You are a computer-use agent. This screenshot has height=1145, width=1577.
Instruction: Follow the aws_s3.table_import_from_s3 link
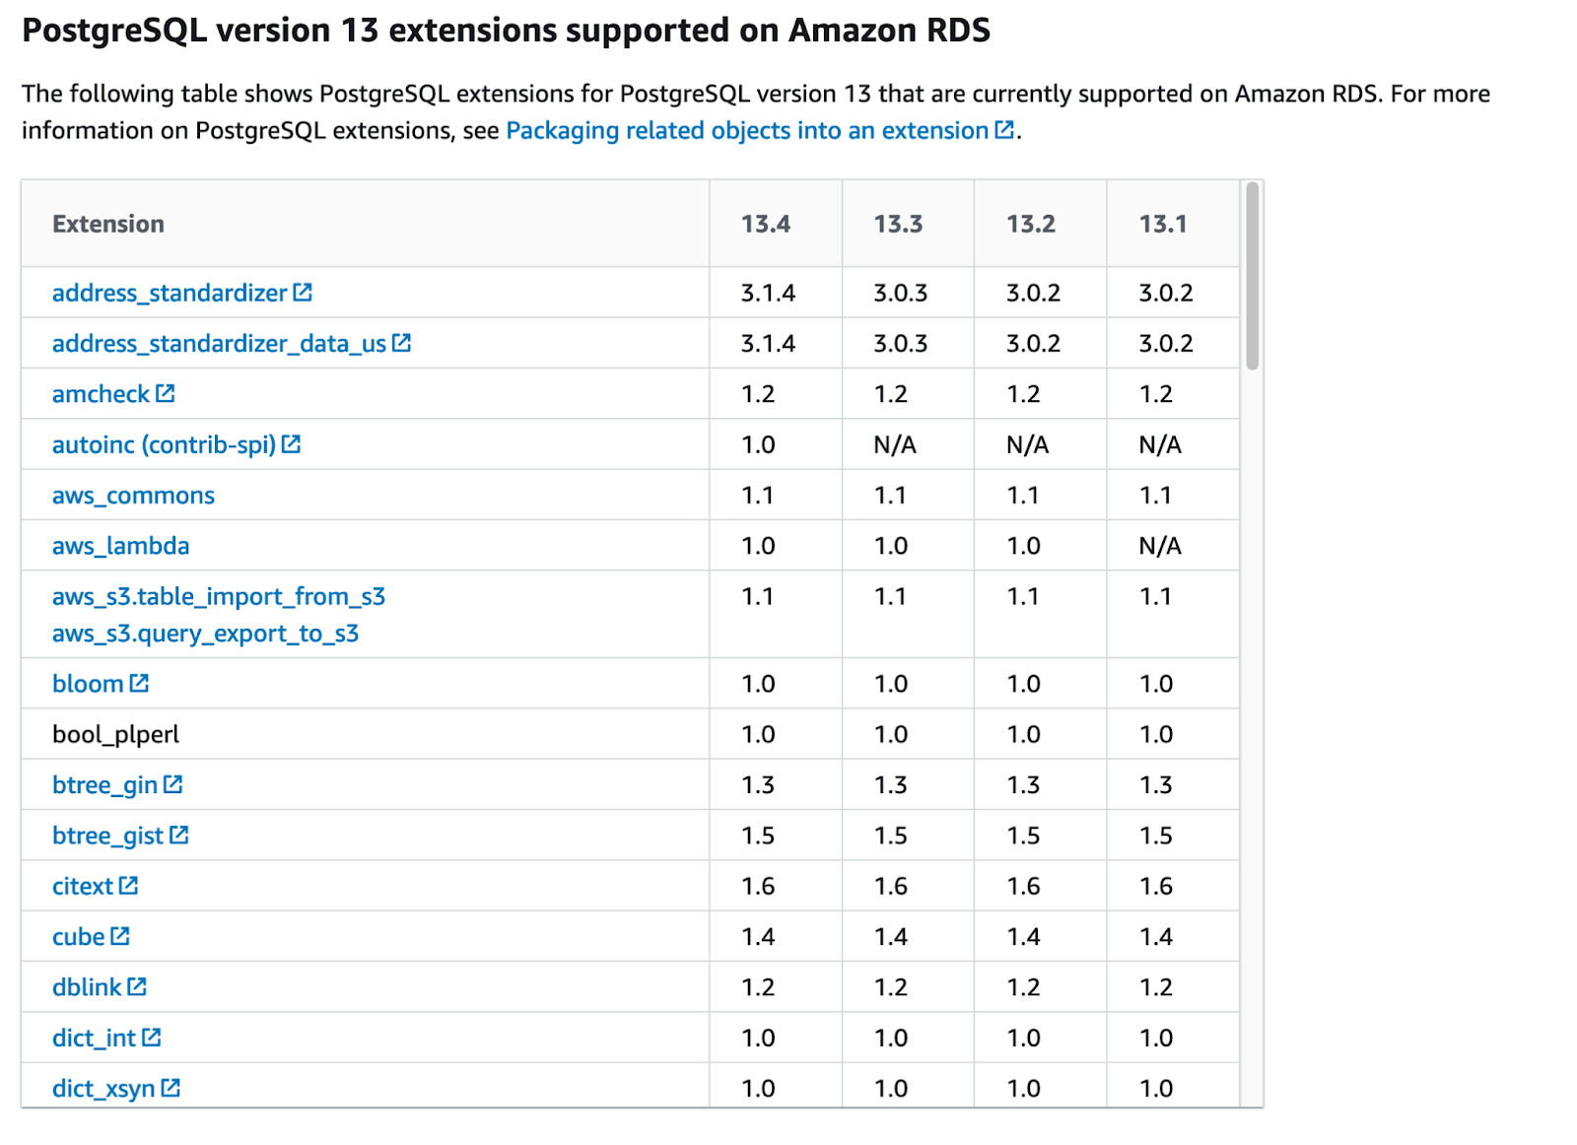218,596
